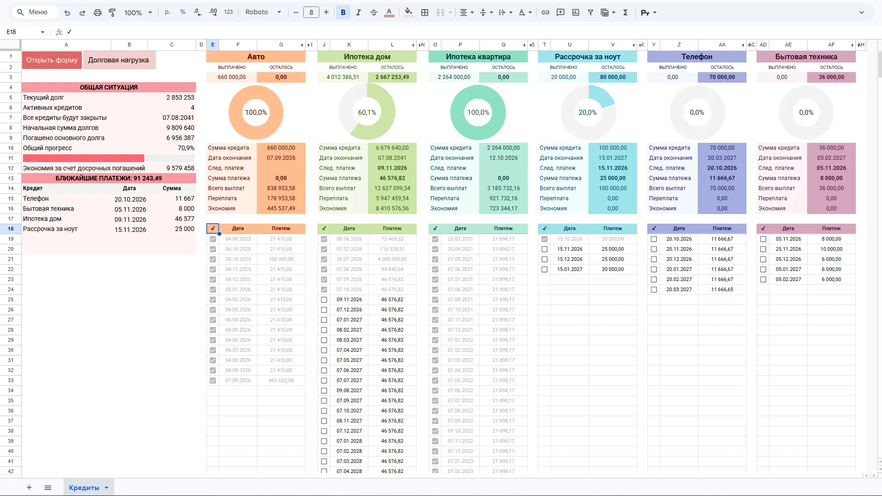
Task: Select the paint format tool
Action: 112,12
